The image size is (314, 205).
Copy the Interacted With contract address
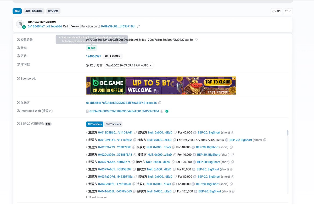(x=162, y=111)
